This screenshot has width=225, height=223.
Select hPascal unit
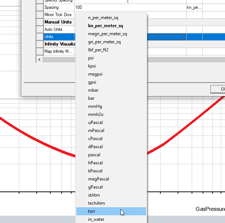tap(111, 163)
